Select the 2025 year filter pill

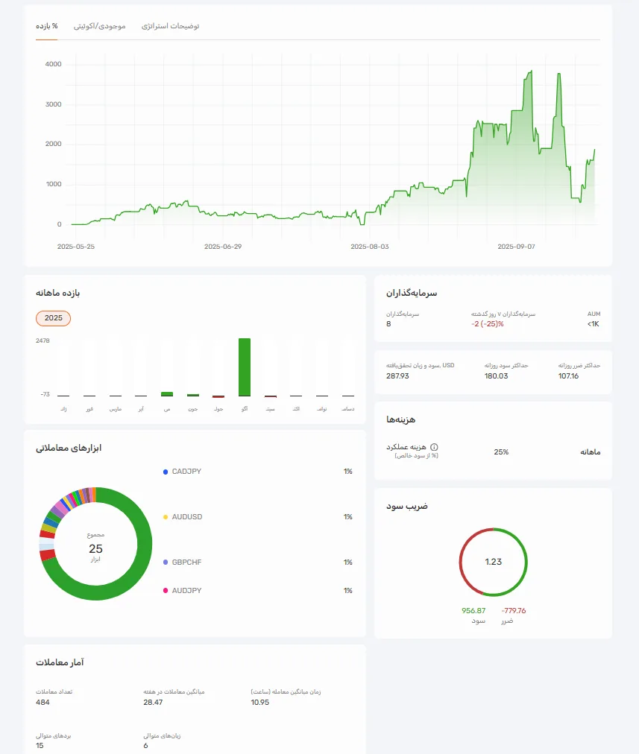coord(54,318)
